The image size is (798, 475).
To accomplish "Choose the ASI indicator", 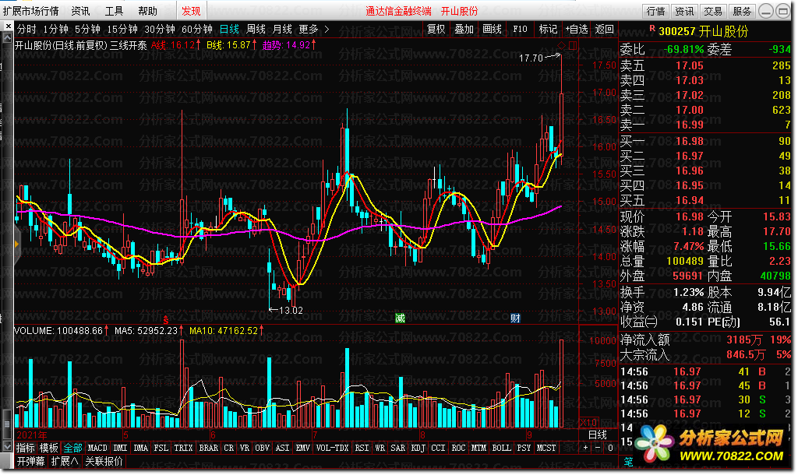I will [x=282, y=448].
